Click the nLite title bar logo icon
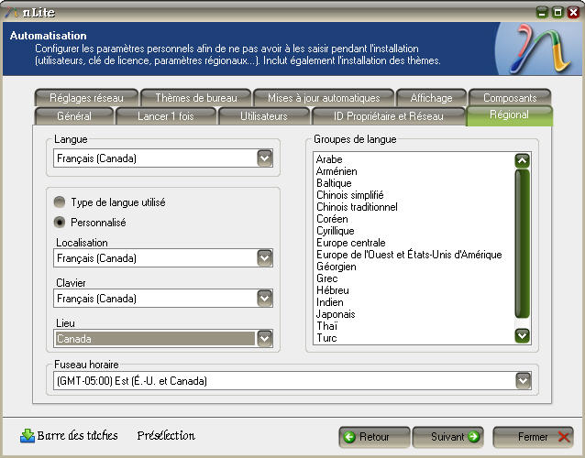This screenshot has width=585, height=458. tap(12, 12)
